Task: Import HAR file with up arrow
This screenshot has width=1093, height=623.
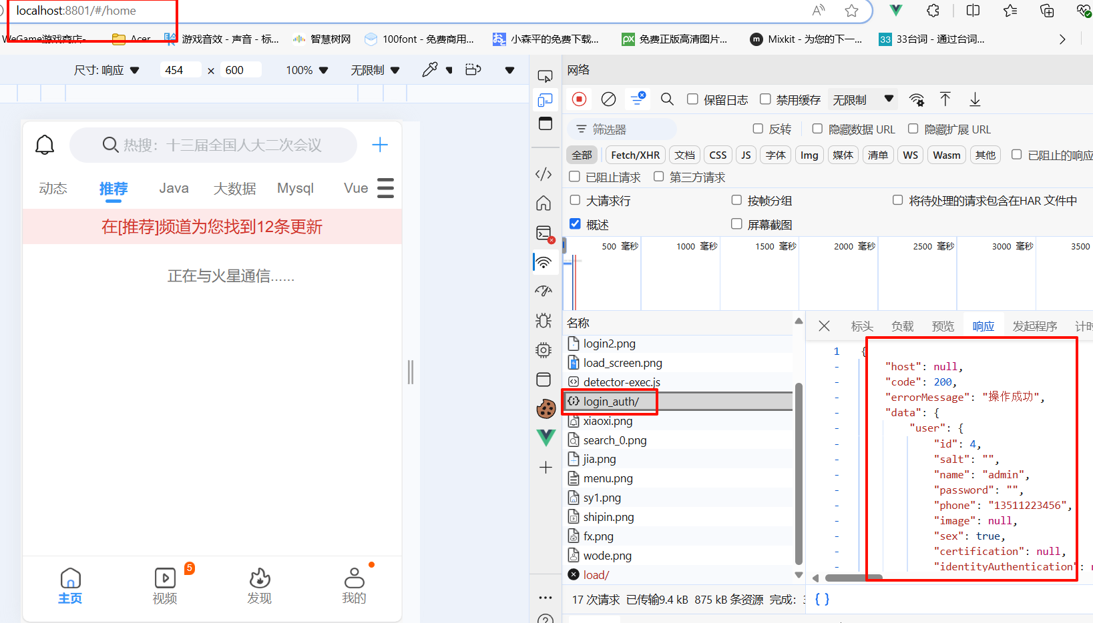Action: coord(945,99)
